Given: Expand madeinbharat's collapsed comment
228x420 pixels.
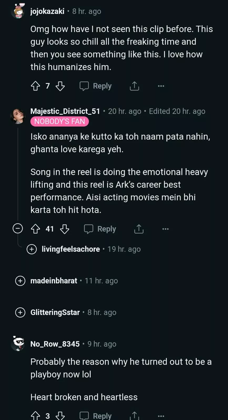Looking at the screenshot, I should (x=20, y=281).
